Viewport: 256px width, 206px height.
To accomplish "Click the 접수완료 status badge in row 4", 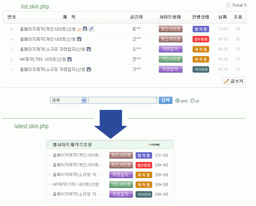I will (x=201, y=39).
